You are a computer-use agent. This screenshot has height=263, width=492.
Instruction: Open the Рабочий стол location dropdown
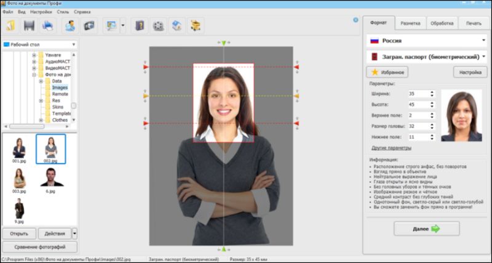pyautogui.click(x=40, y=45)
